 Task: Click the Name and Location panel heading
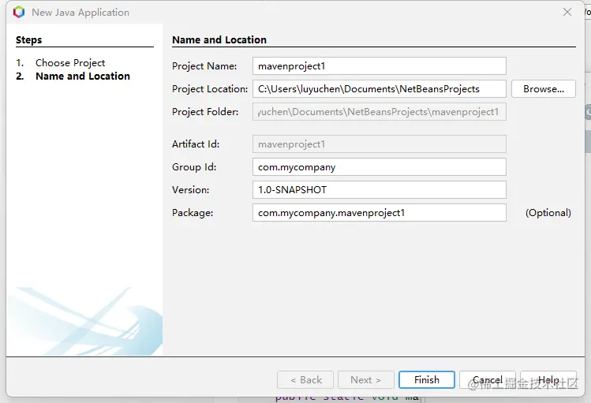coord(219,40)
